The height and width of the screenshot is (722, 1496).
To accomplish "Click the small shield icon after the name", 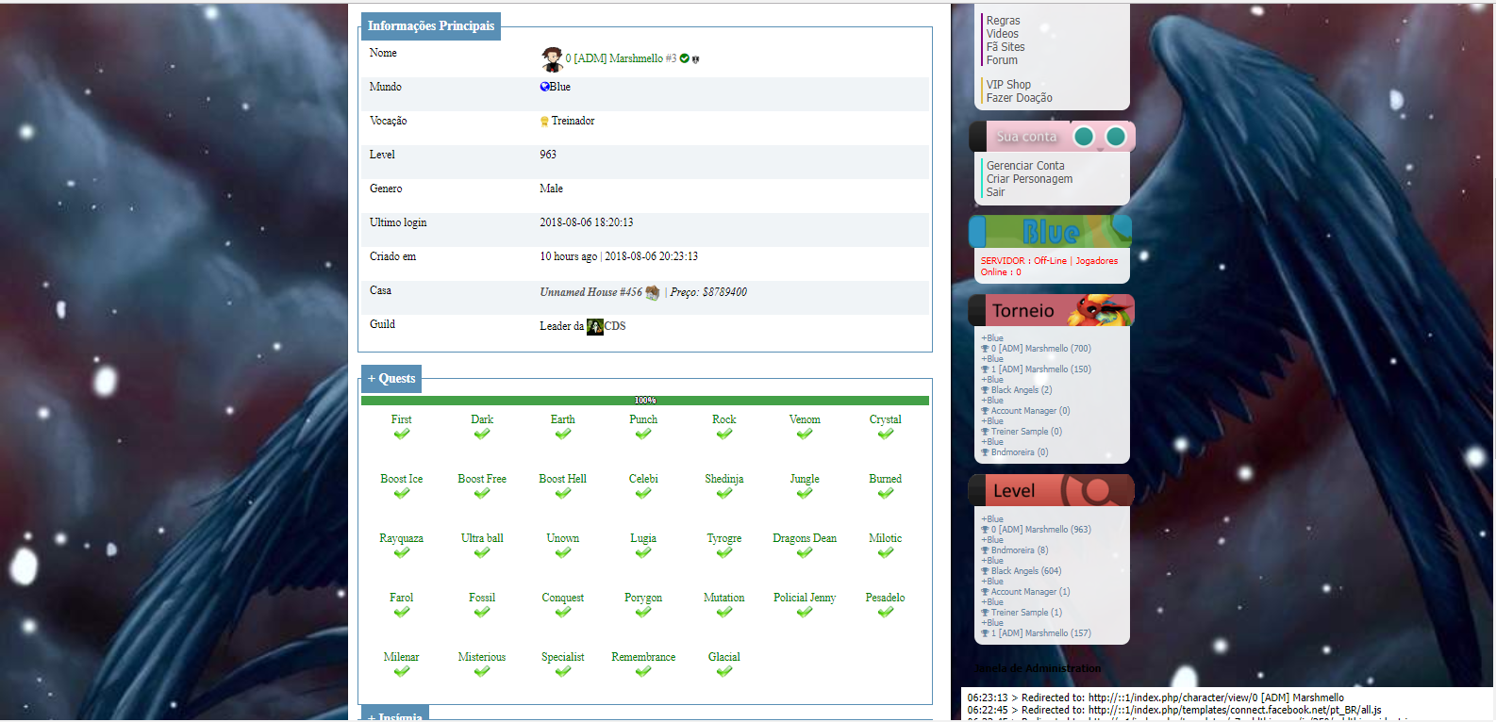I will tap(695, 59).
